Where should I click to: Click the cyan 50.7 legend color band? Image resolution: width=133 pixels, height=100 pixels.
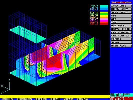click(x=104, y=6)
